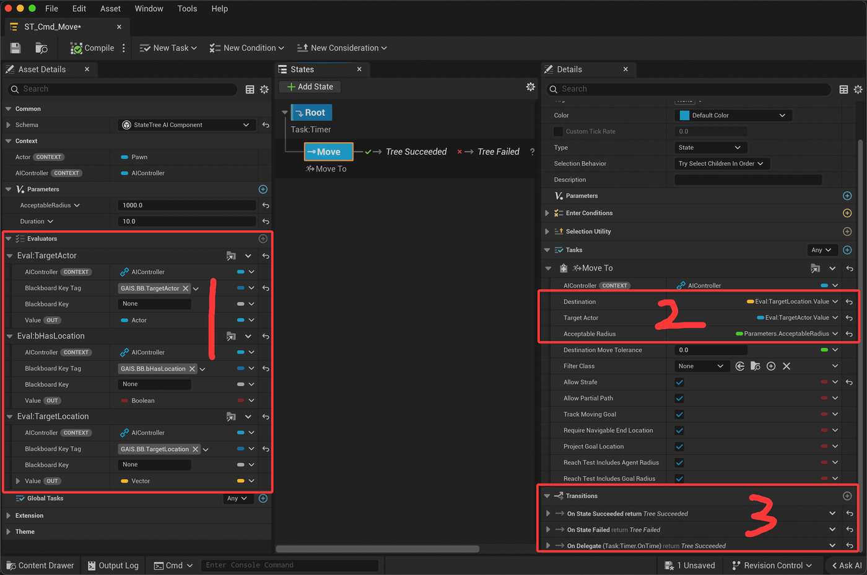Open the Asset menu
The width and height of the screenshot is (867, 575).
pos(110,9)
